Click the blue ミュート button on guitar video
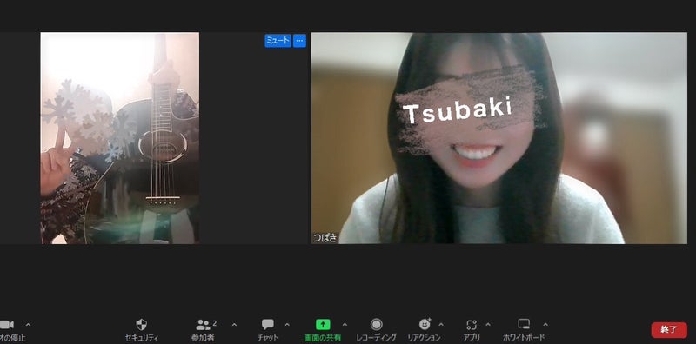The image size is (696, 344). pyautogui.click(x=278, y=41)
